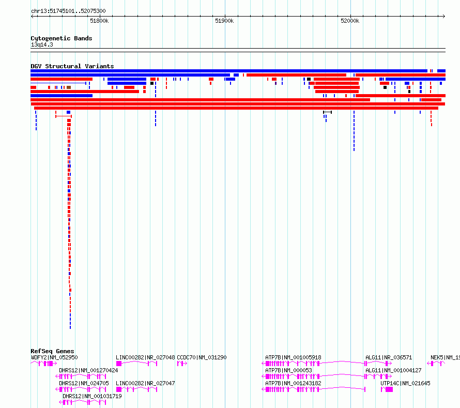
Task: Click the UTP14C gene glyph
Action: point(387,389)
